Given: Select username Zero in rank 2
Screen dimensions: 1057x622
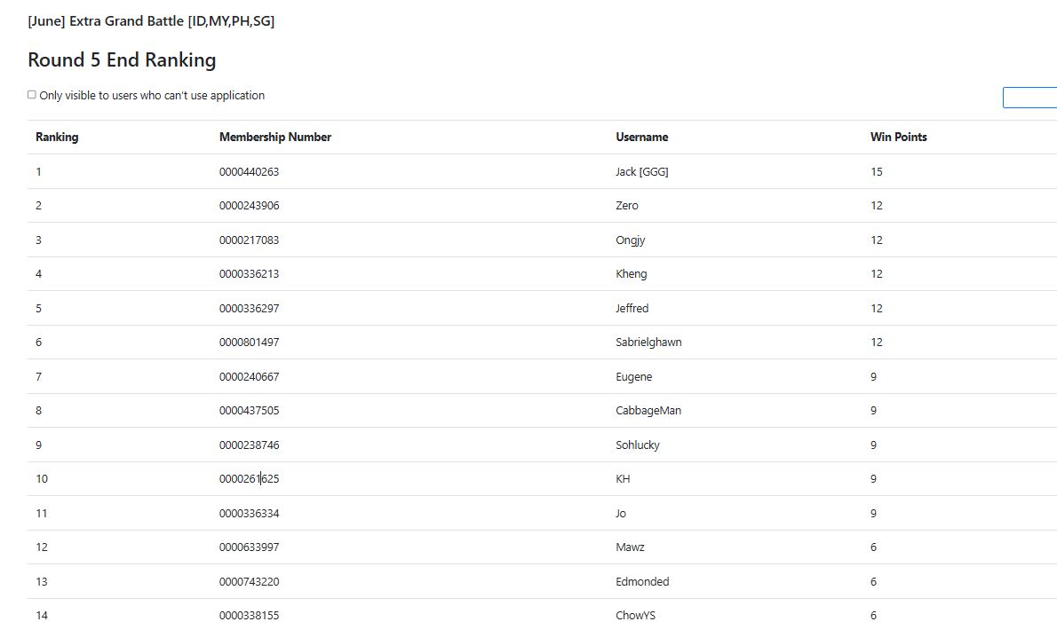Looking at the screenshot, I should click(x=627, y=205).
